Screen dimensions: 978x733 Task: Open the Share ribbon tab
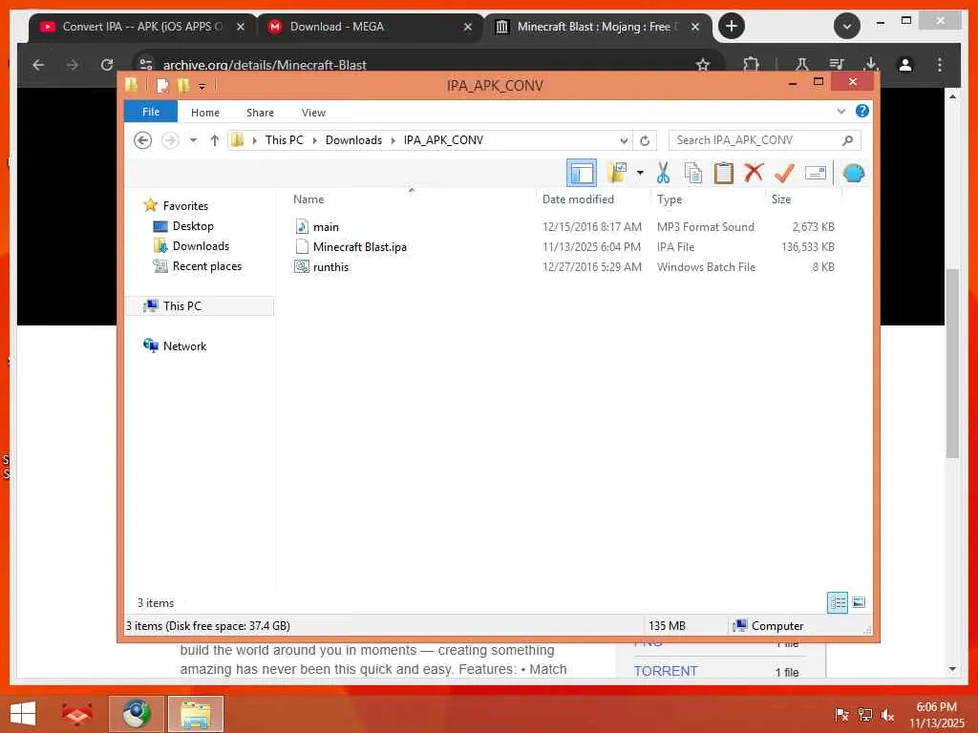click(x=260, y=113)
